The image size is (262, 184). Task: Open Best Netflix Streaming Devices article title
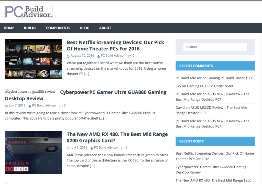point(115,46)
